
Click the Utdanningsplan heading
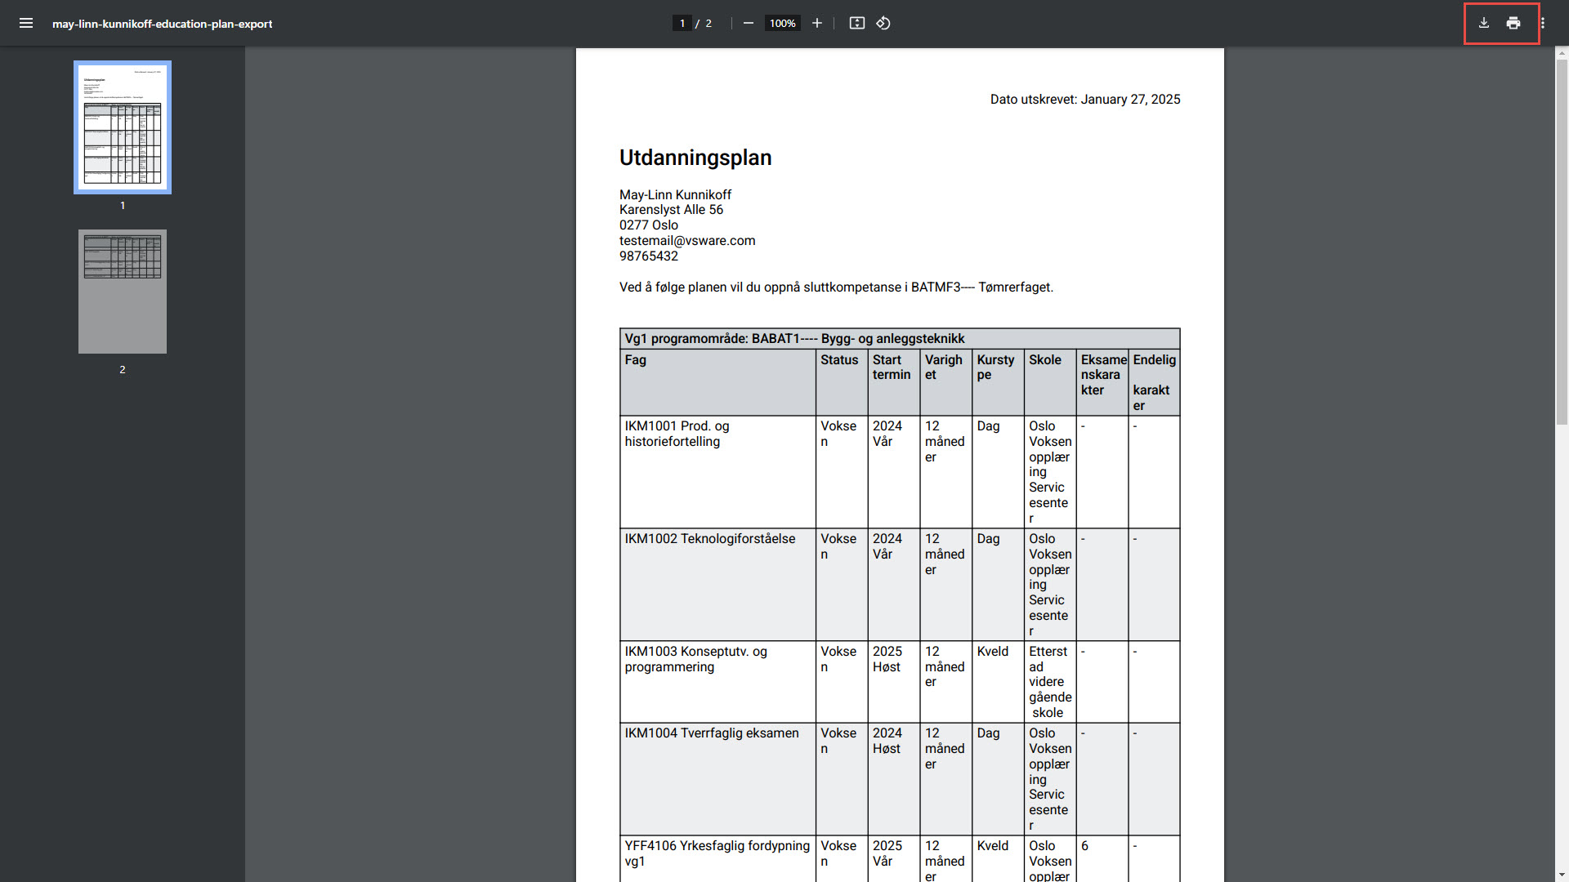pyautogui.click(x=695, y=158)
